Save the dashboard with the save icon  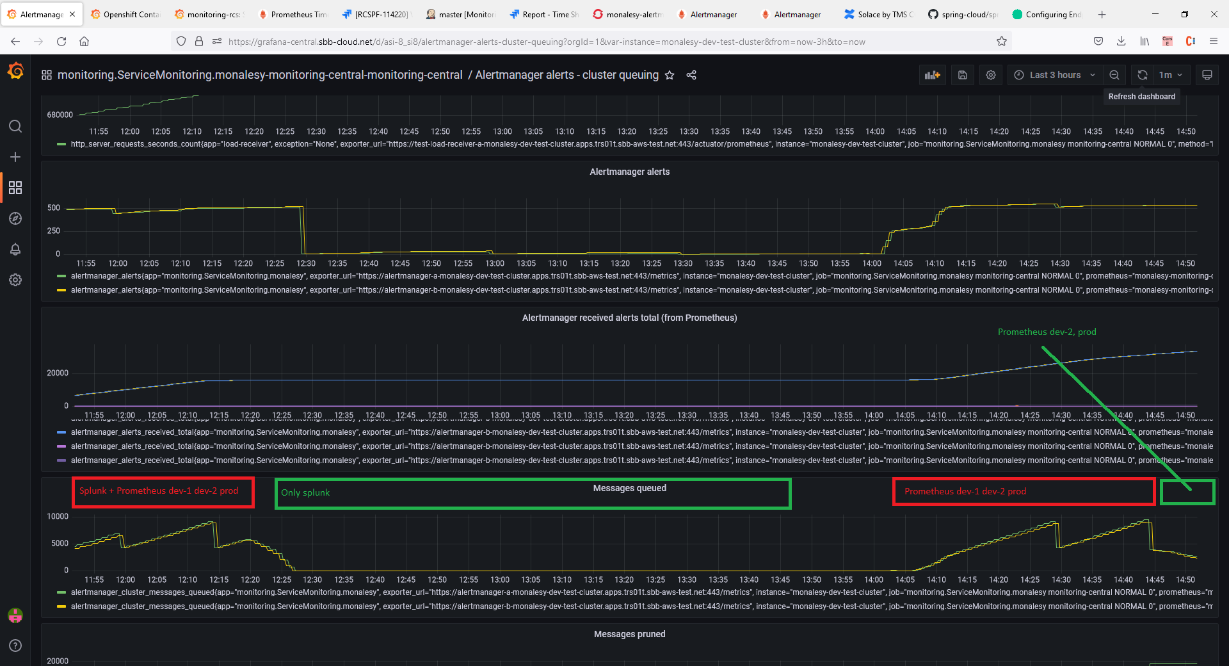click(x=962, y=75)
